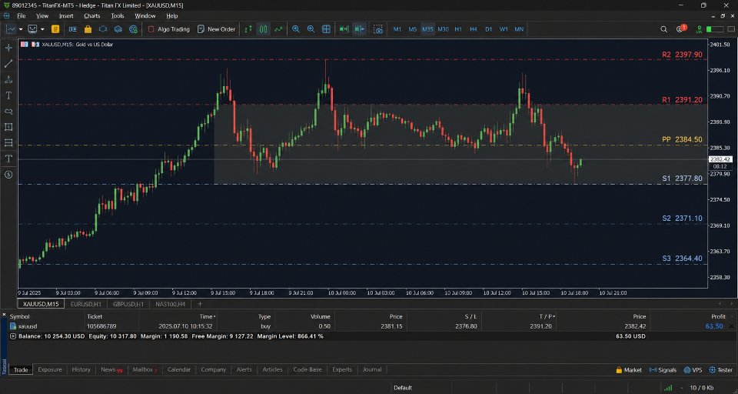Screen dimensions: 738x394
Task: Select the W1 timeframe
Action: (504, 29)
